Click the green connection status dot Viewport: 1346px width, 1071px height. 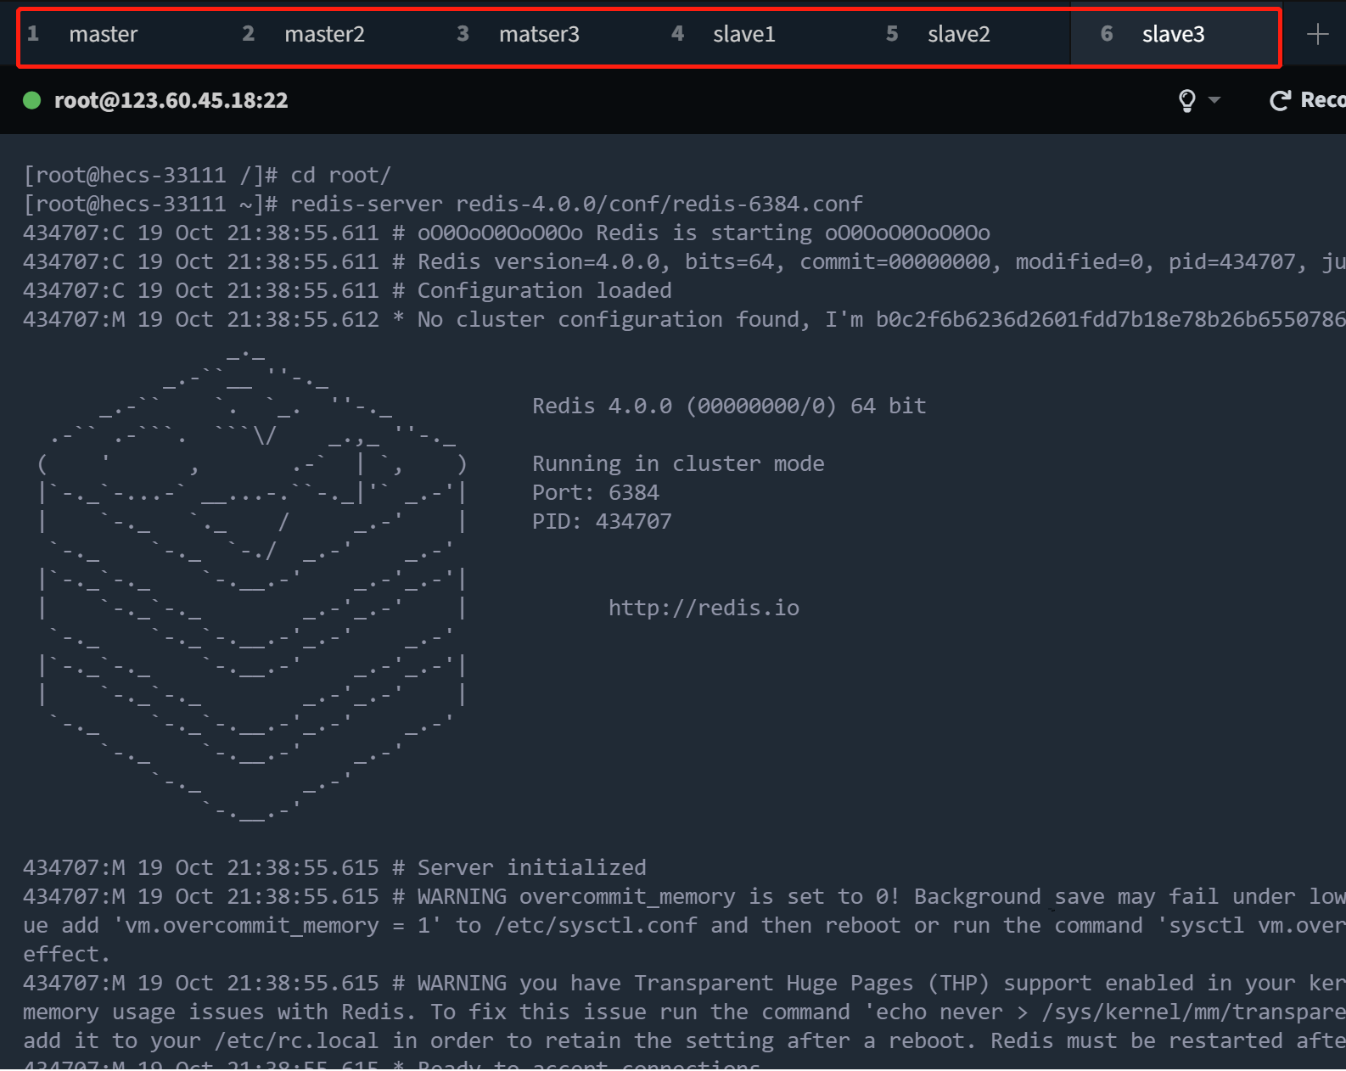32,101
